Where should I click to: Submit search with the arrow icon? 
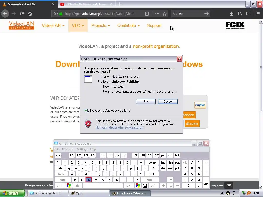(x=206, y=14)
